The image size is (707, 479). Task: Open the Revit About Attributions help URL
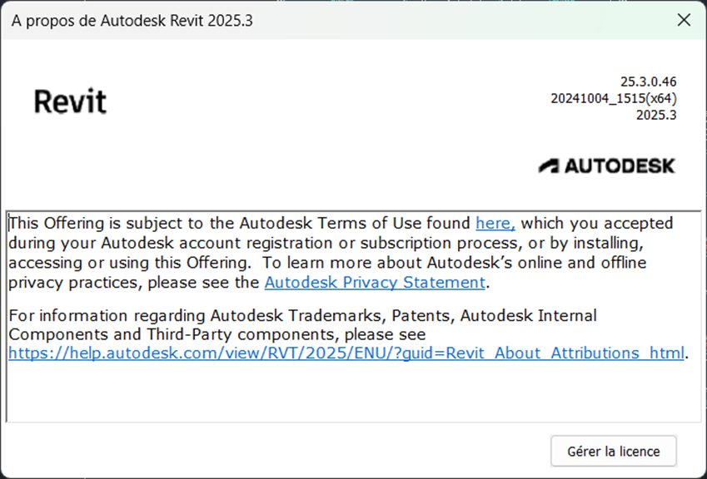pyautogui.click(x=346, y=353)
